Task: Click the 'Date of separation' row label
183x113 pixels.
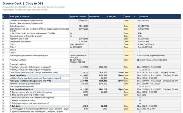Action: [39, 26]
